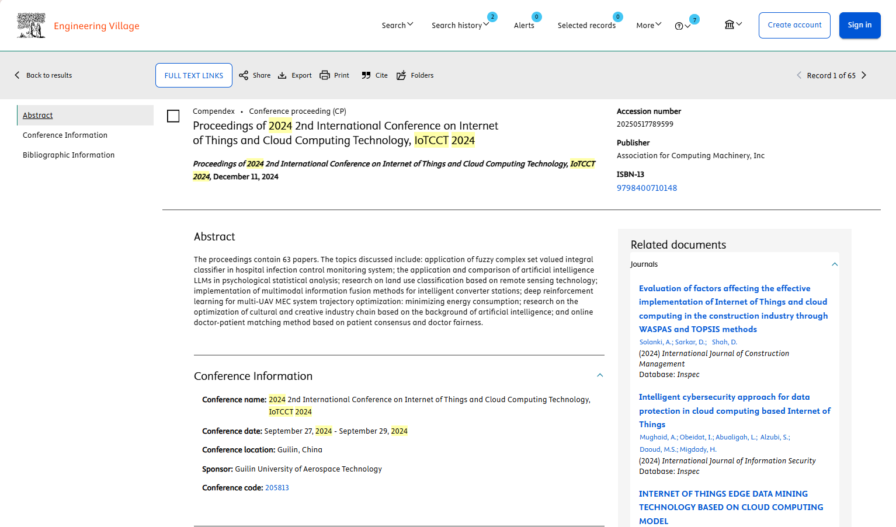
Task: Click the Export label in toolbar
Action: click(x=301, y=75)
